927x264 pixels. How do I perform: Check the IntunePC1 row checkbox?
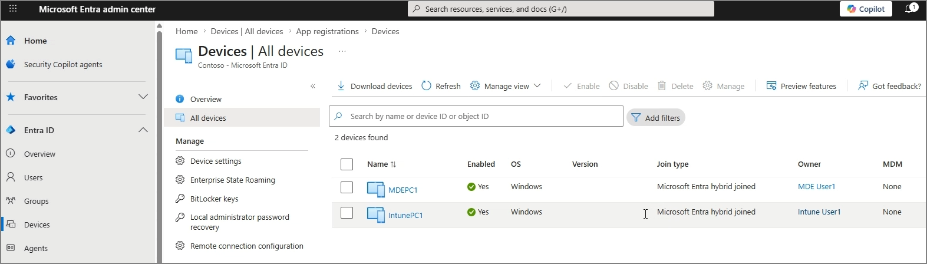click(347, 213)
